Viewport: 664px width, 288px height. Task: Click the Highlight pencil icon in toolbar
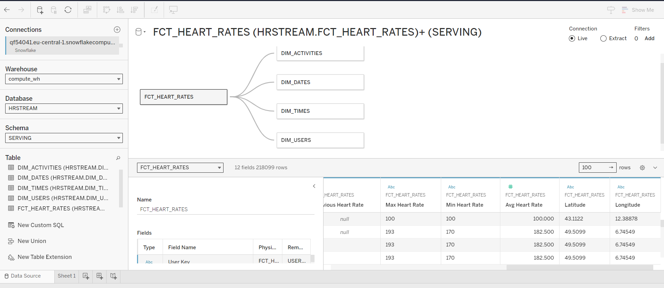tap(154, 10)
